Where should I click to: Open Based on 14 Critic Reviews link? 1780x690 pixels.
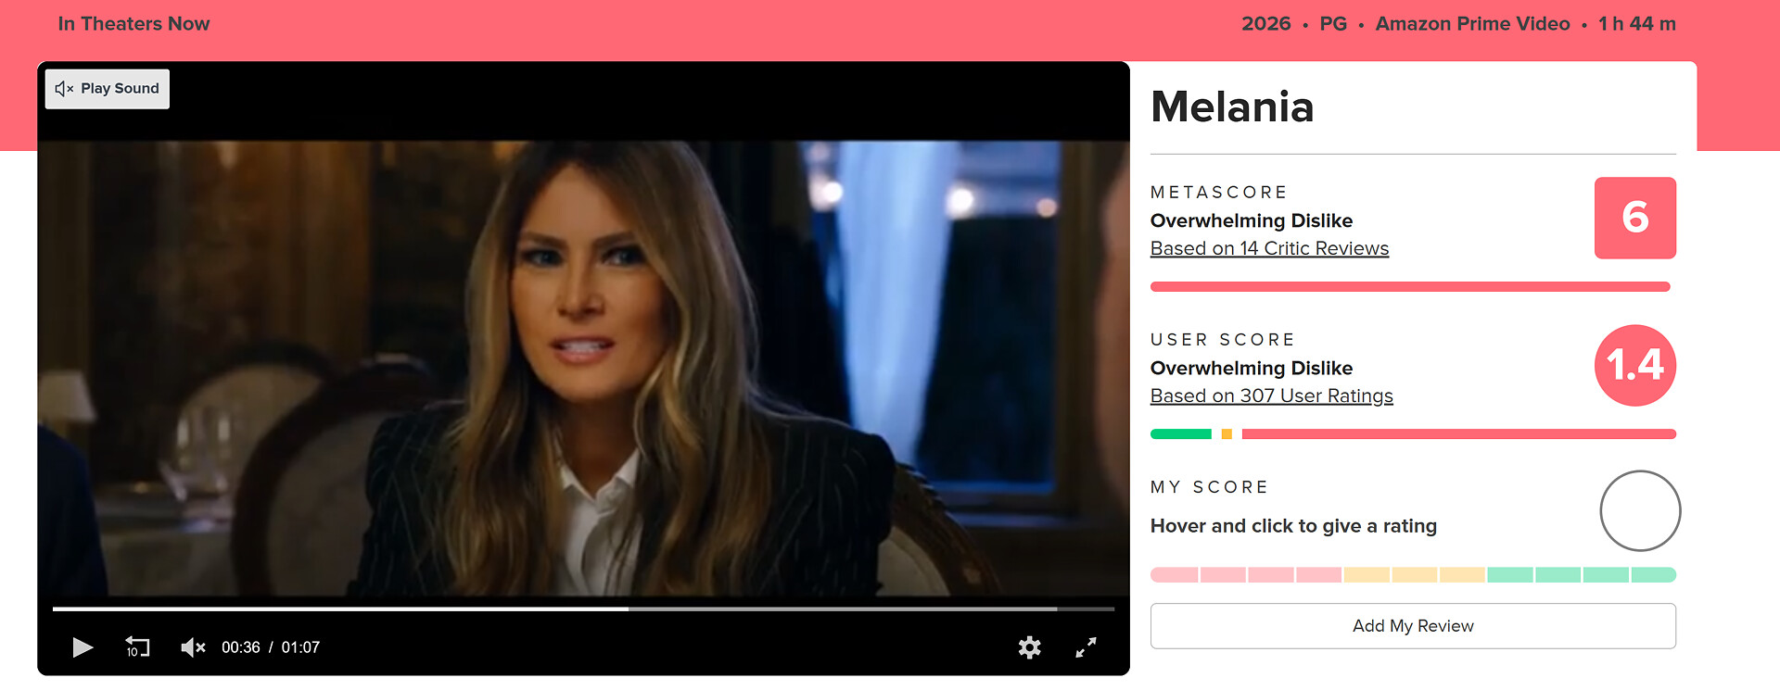1269,248
